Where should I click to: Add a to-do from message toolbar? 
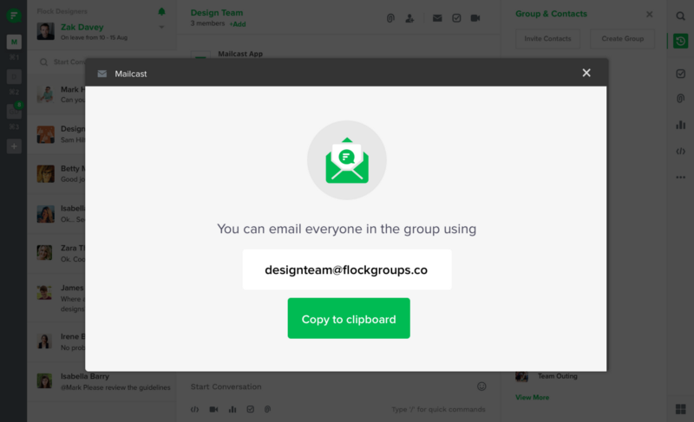[x=251, y=409]
